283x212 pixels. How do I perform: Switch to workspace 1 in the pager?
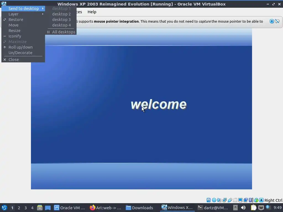coord(12,208)
